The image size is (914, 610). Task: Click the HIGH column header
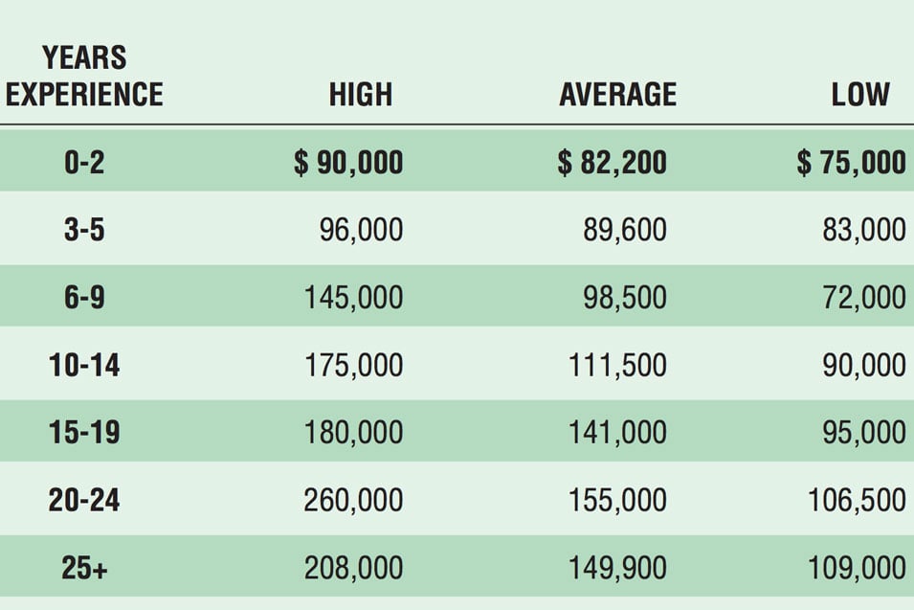(x=361, y=95)
